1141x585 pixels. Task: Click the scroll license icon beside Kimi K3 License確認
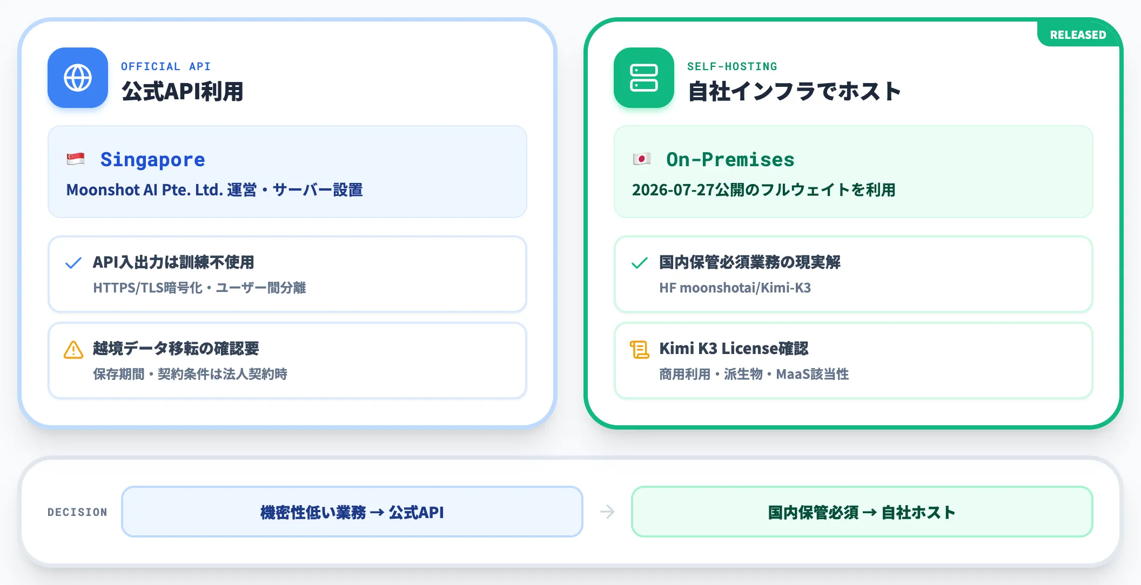pyautogui.click(x=640, y=350)
